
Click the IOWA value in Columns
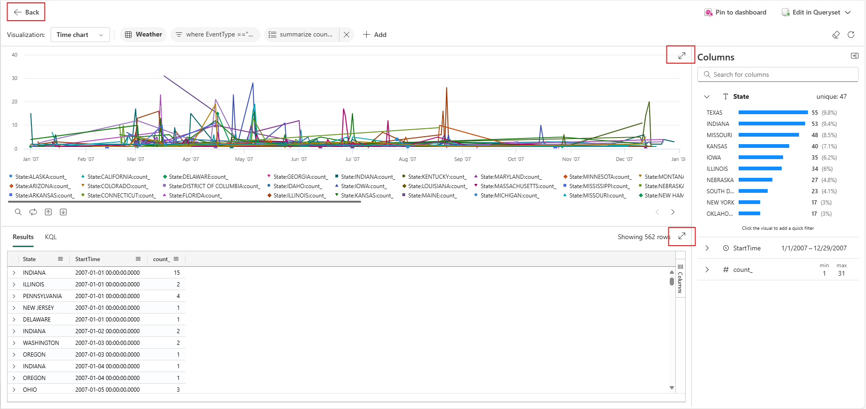714,158
